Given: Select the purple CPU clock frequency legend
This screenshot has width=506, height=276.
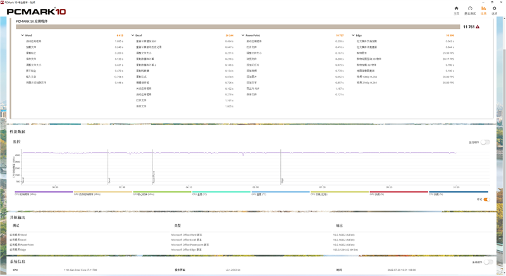Looking at the screenshot, I should pyautogui.click(x=44, y=193).
